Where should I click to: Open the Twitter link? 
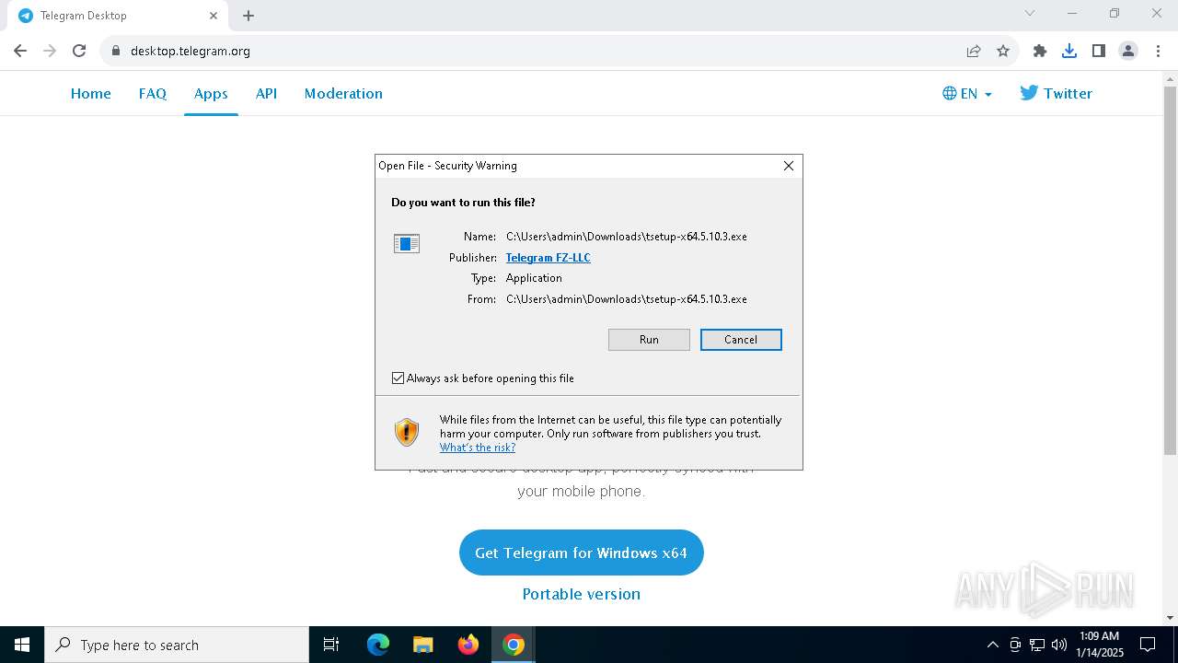(x=1056, y=93)
